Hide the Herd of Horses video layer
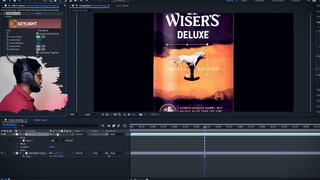Screen dimensions: 320x180 point(2,134)
